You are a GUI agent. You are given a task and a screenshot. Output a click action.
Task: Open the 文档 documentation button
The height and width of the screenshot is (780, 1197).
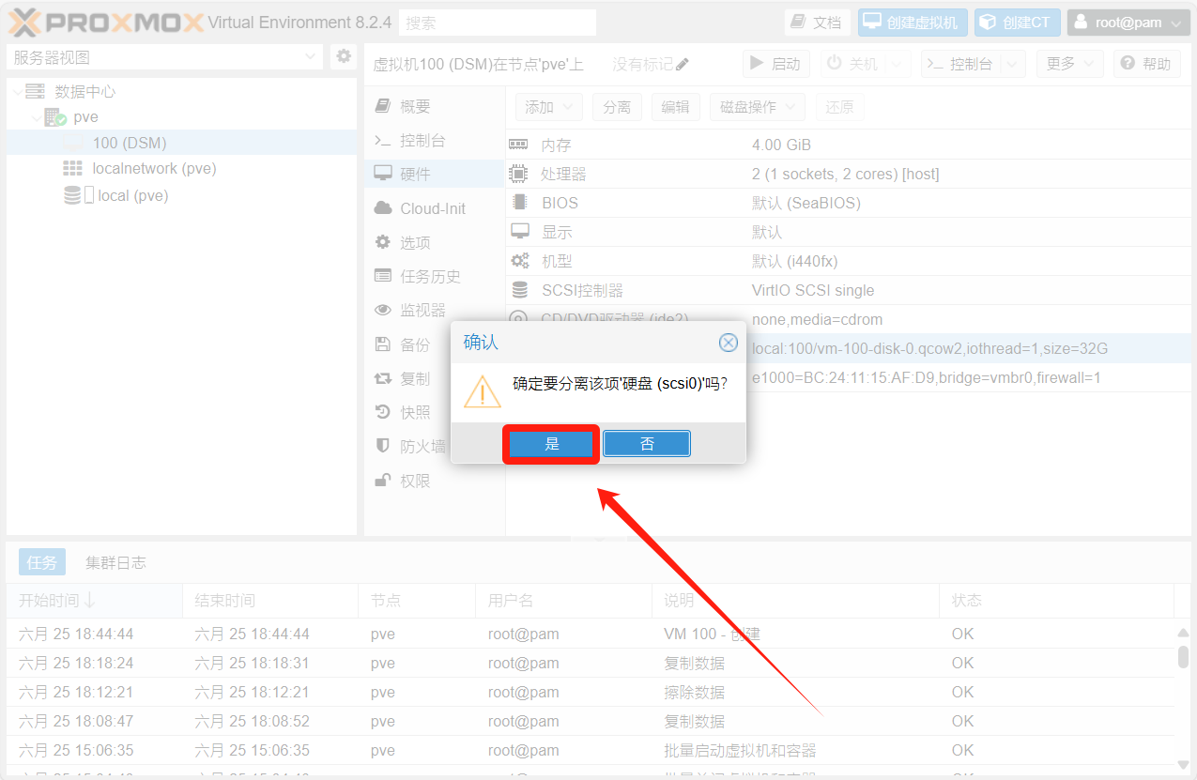click(x=817, y=23)
